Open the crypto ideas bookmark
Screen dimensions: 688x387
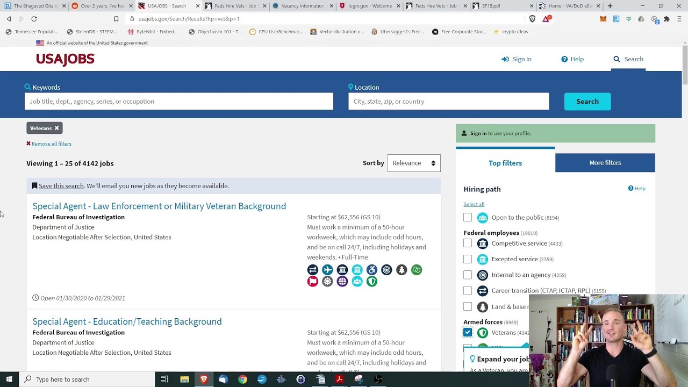pyautogui.click(x=511, y=32)
